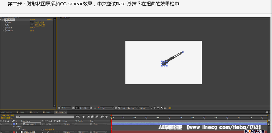Toggle pixel aspect ratio correction
Viewport: 272px width, 133px height.
click(x=151, y=108)
